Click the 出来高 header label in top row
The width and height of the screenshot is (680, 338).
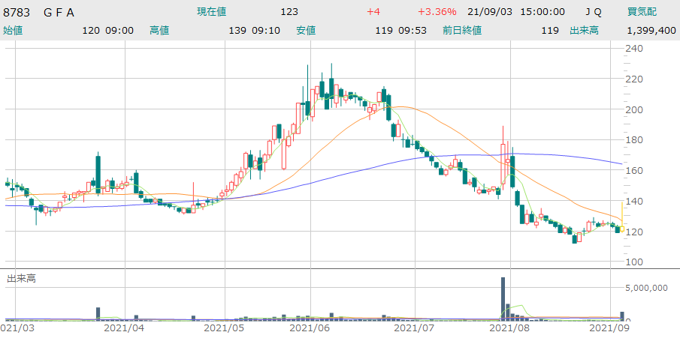click(584, 31)
